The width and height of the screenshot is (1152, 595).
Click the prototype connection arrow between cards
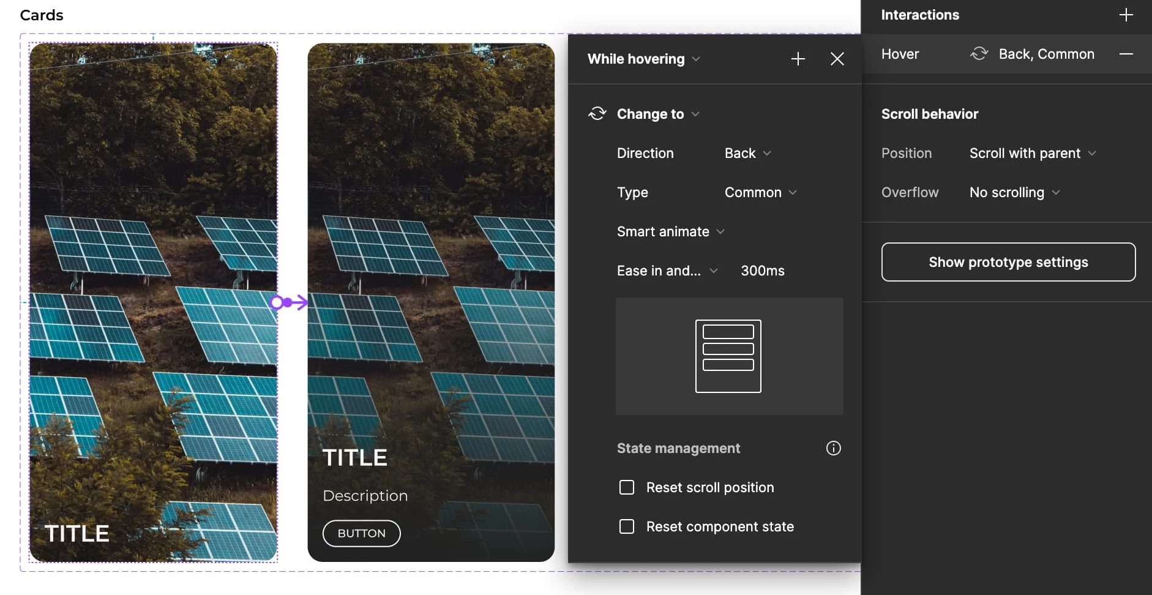point(288,302)
